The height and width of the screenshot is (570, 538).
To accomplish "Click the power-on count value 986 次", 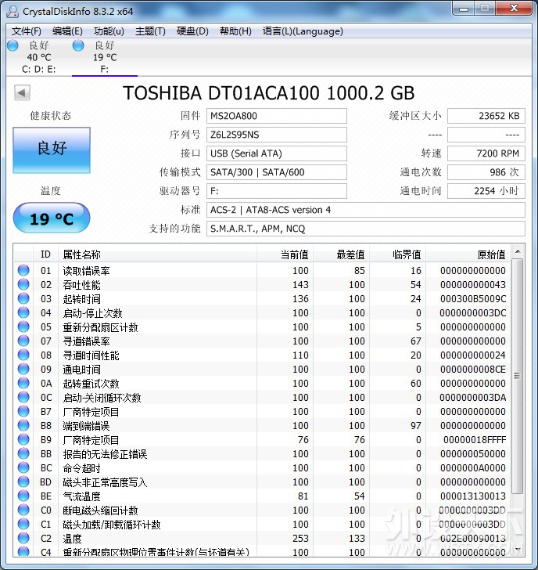I will [x=486, y=172].
